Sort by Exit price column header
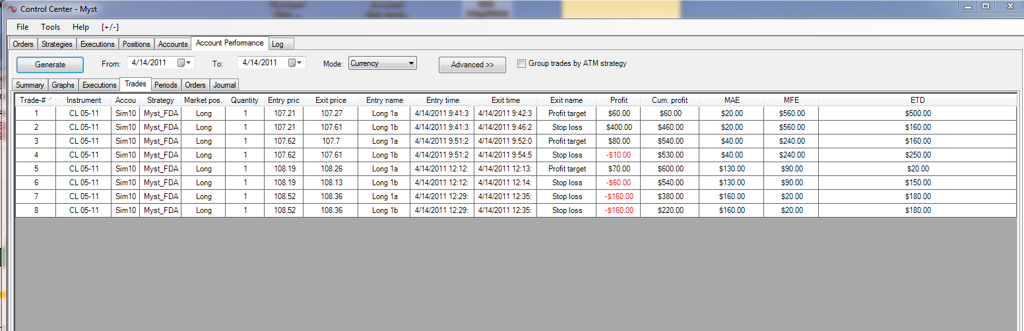The width and height of the screenshot is (1024, 331). [331, 100]
